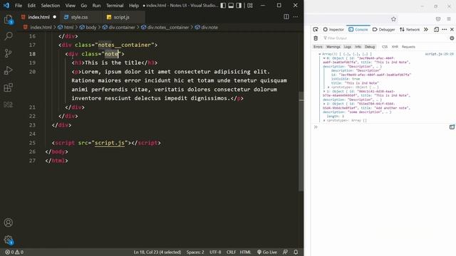Toggle Errors filter in console
Viewport: 456px width, 256px height.
[318, 47]
